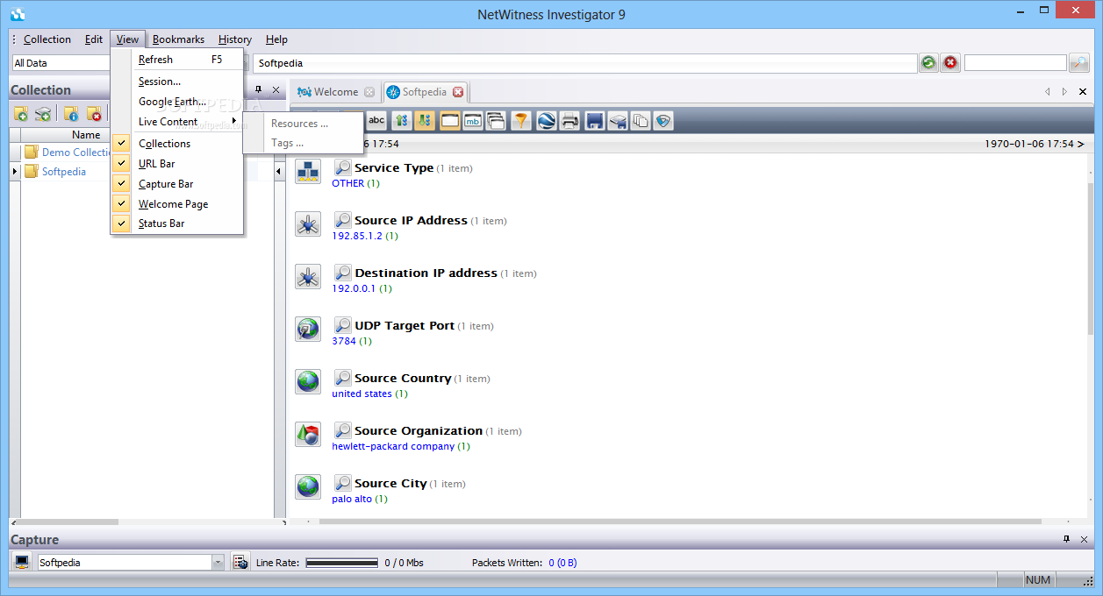Image resolution: width=1103 pixels, height=596 pixels.
Task: Click hewlett-packard company link
Action: pyautogui.click(x=393, y=446)
